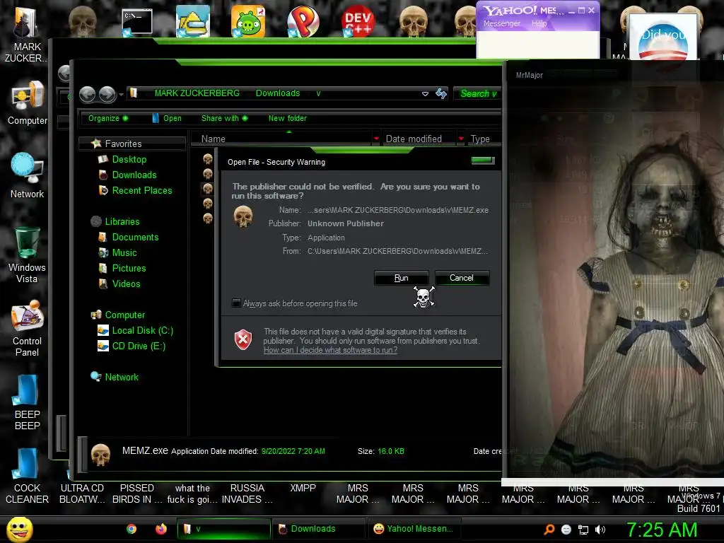The height and width of the screenshot is (543, 724).
Task: Select Local Disk (C:) in navigation pane
Action: point(142,331)
